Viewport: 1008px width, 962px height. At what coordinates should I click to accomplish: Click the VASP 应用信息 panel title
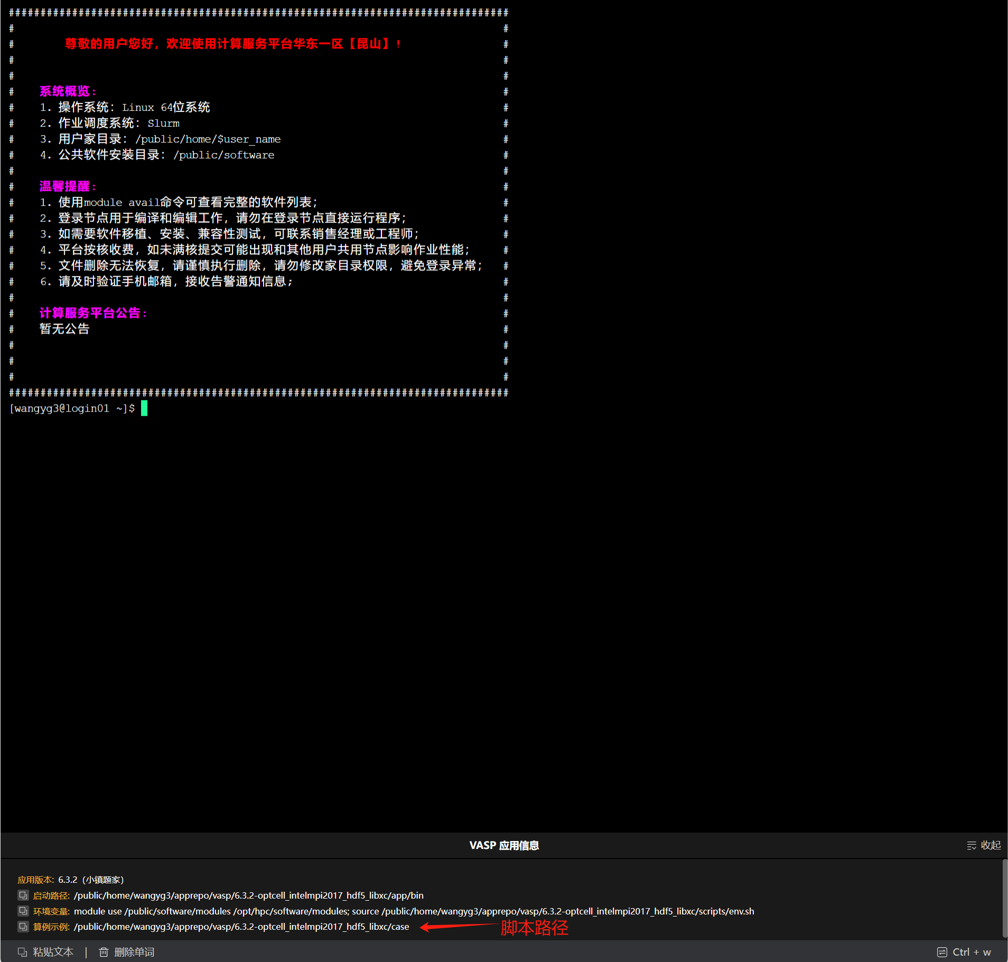click(504, 845)
